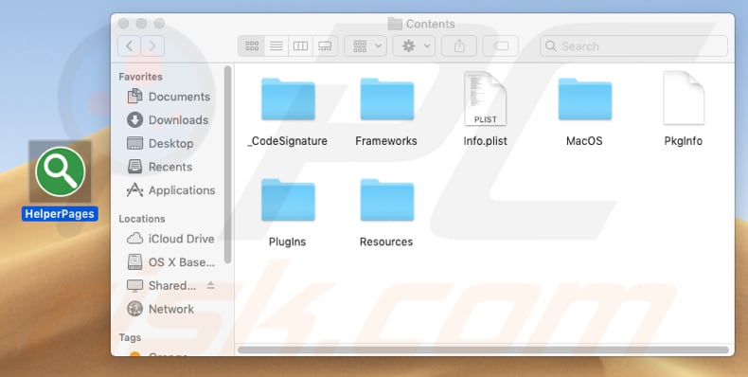Click the Resources folder name

pyautogui.click(x=386, y=242)
